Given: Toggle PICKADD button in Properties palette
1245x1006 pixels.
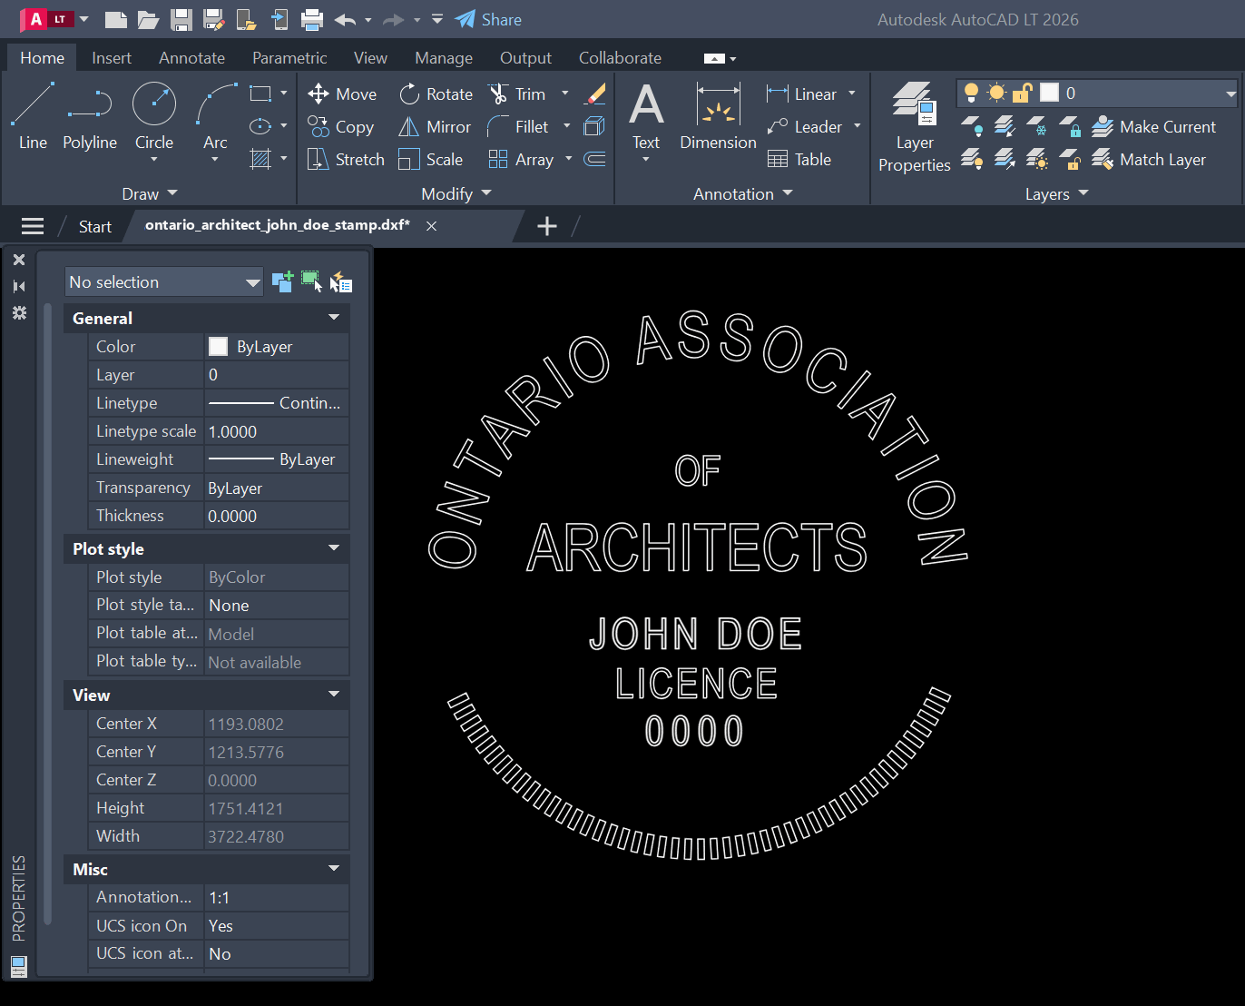Looking at the screenshot, I should [x=282, y=281].
